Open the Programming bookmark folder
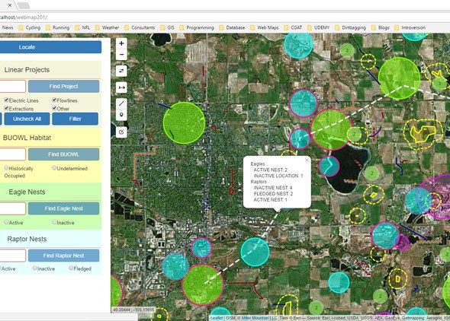 tap(197, 27)
